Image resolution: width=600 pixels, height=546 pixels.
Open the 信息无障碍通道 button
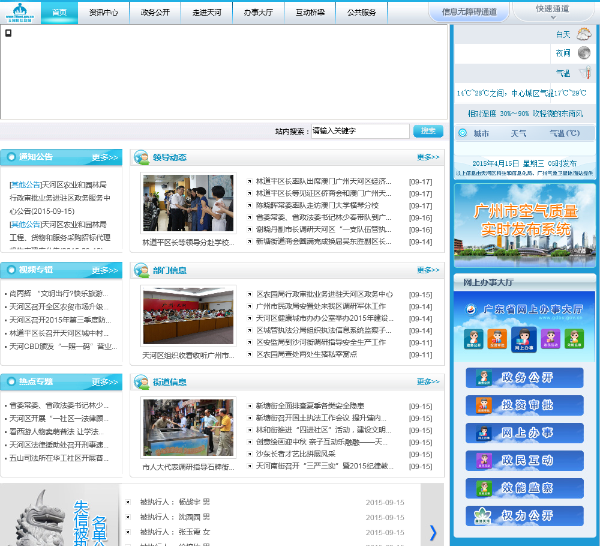(469, 11)
